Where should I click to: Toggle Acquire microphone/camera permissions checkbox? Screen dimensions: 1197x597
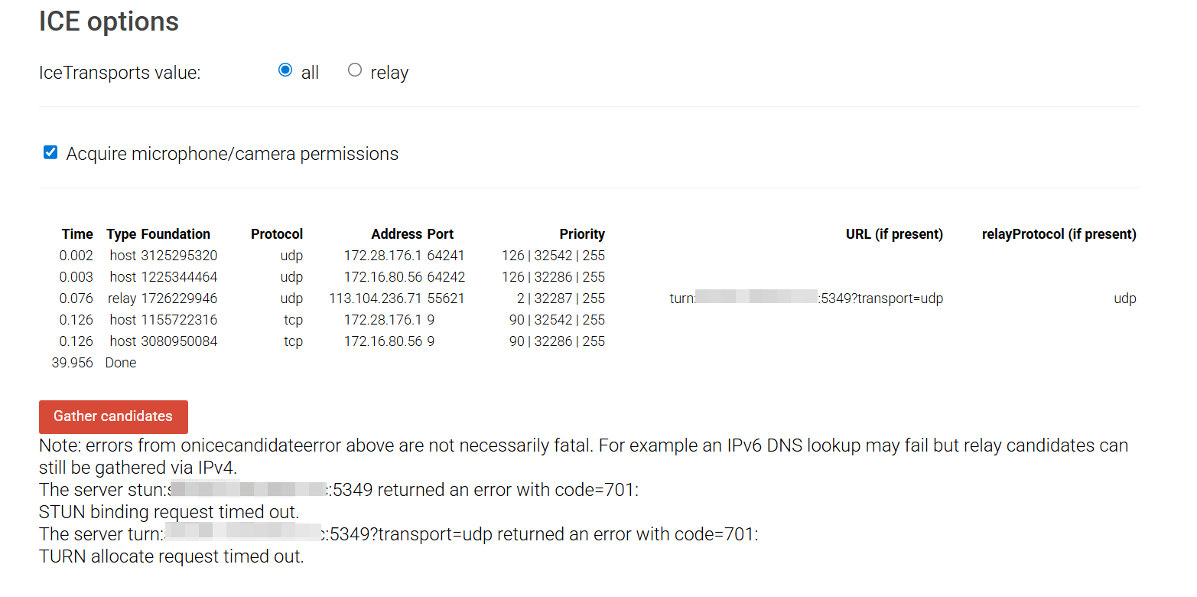coord(50,153)
